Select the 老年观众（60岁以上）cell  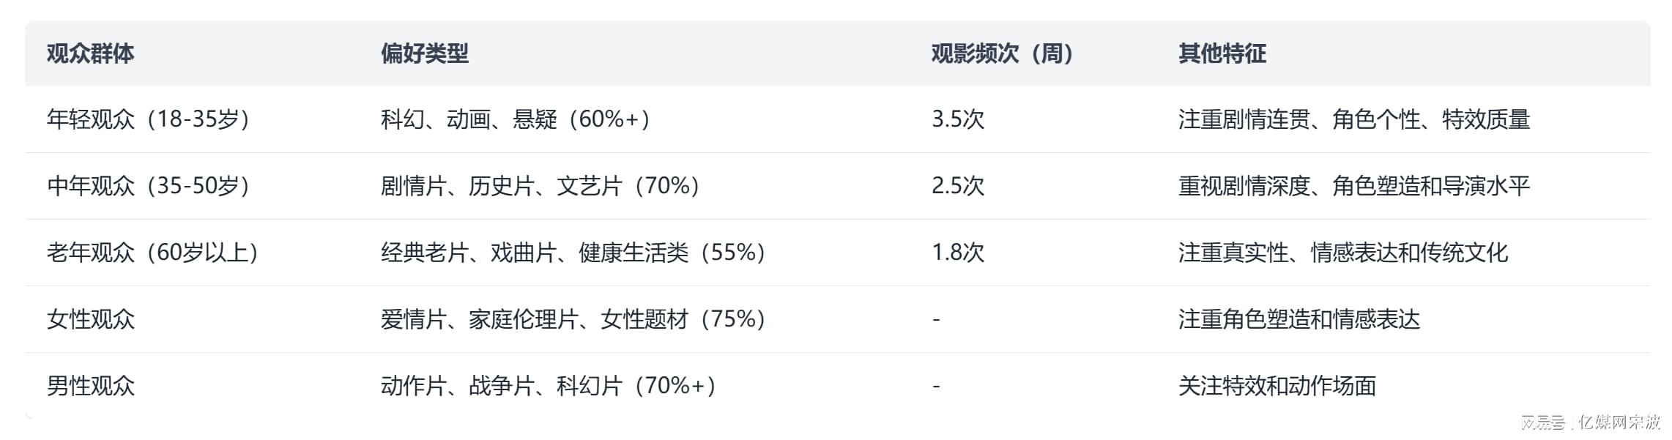(x=153, y=253)
